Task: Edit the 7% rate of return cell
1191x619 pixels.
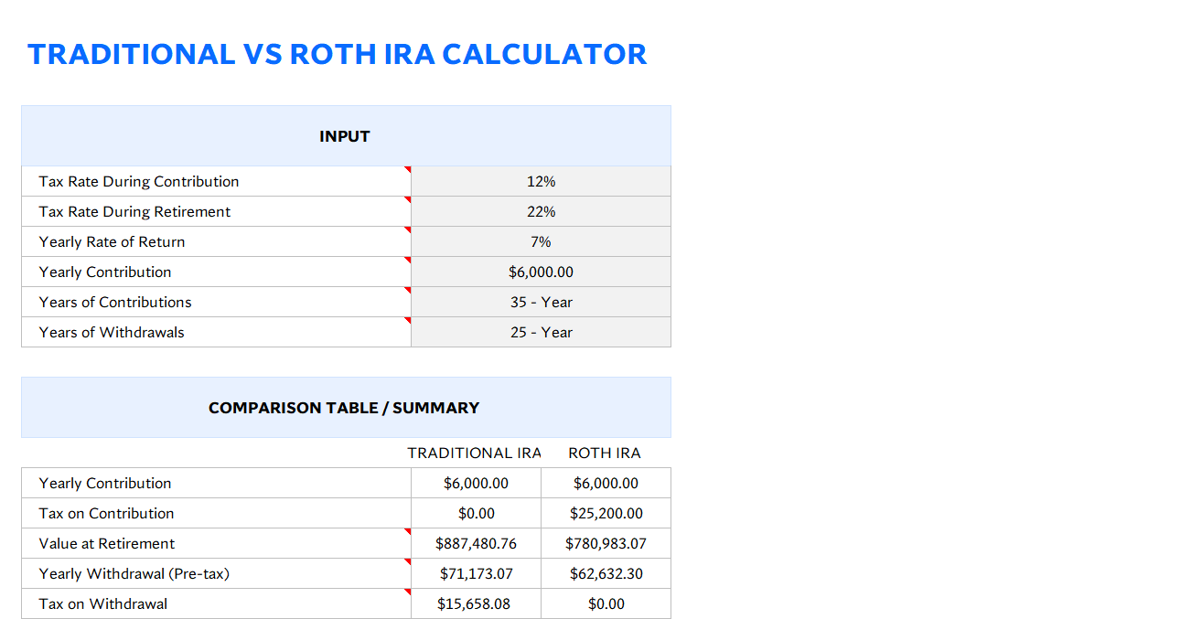Action: pos(541,241)
